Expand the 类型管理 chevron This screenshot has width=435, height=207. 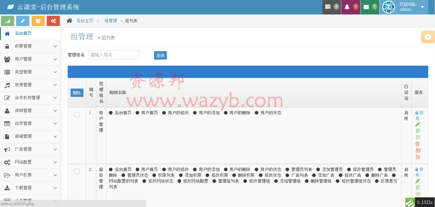coord(55,72)
